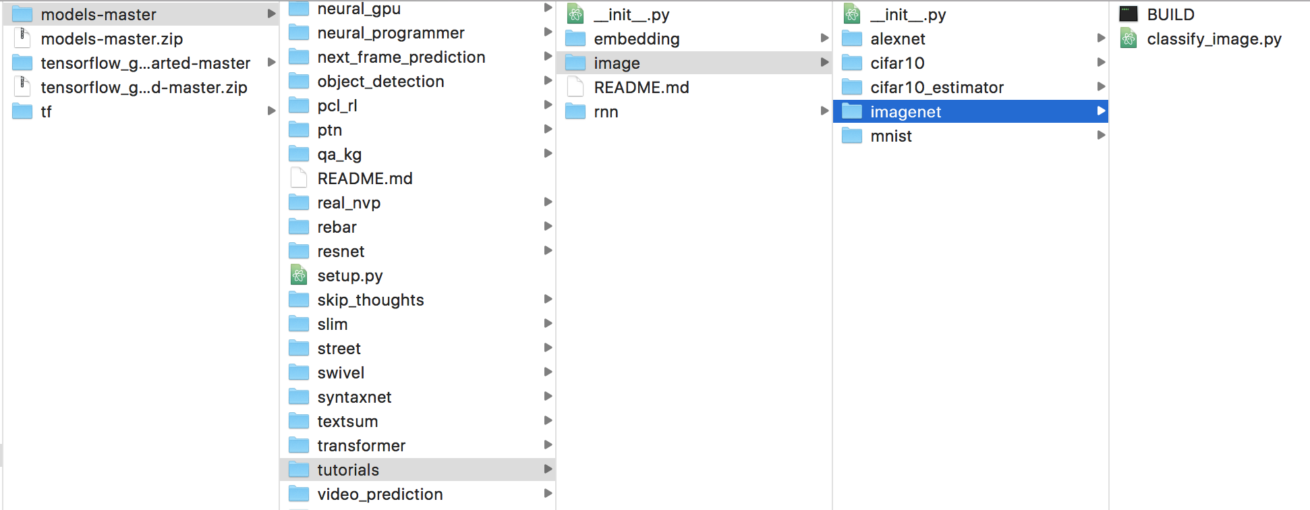The height and width of the screenshot is (510, 1310).
Task: Expand the tutorials folder arrow
Action: (x=548, y=469)
